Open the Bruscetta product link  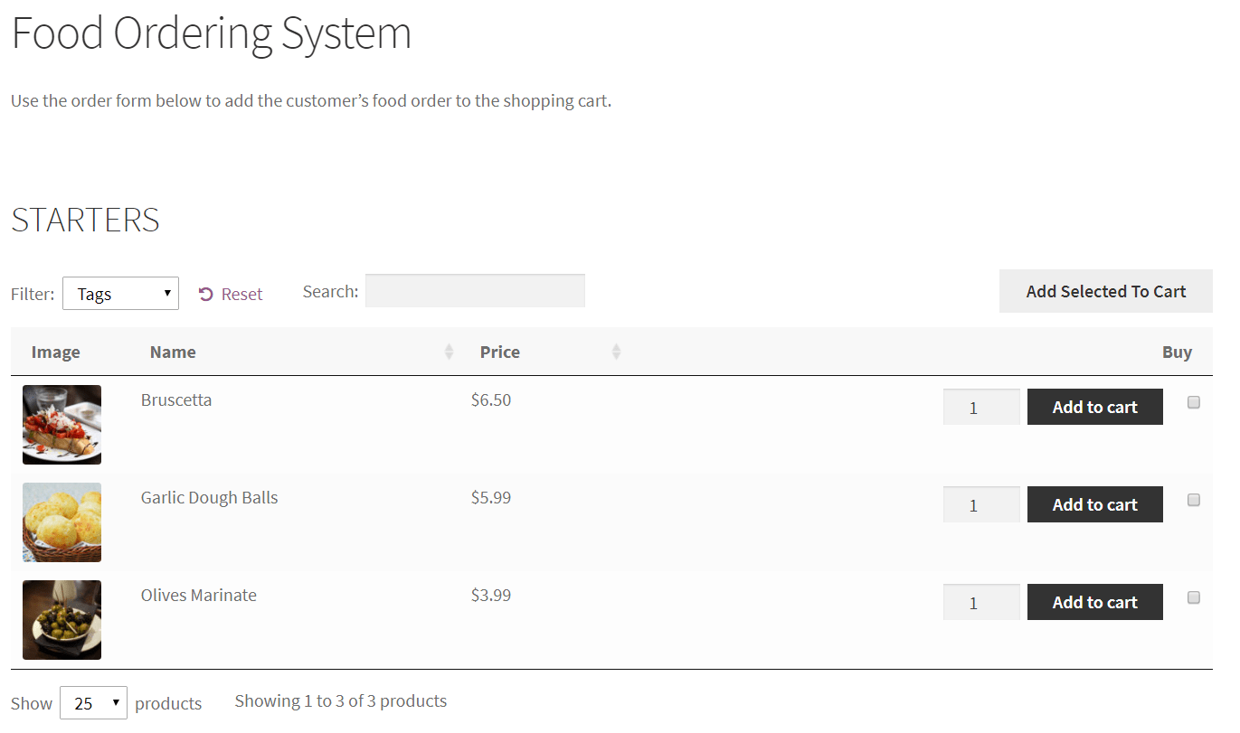coord(175,399)
